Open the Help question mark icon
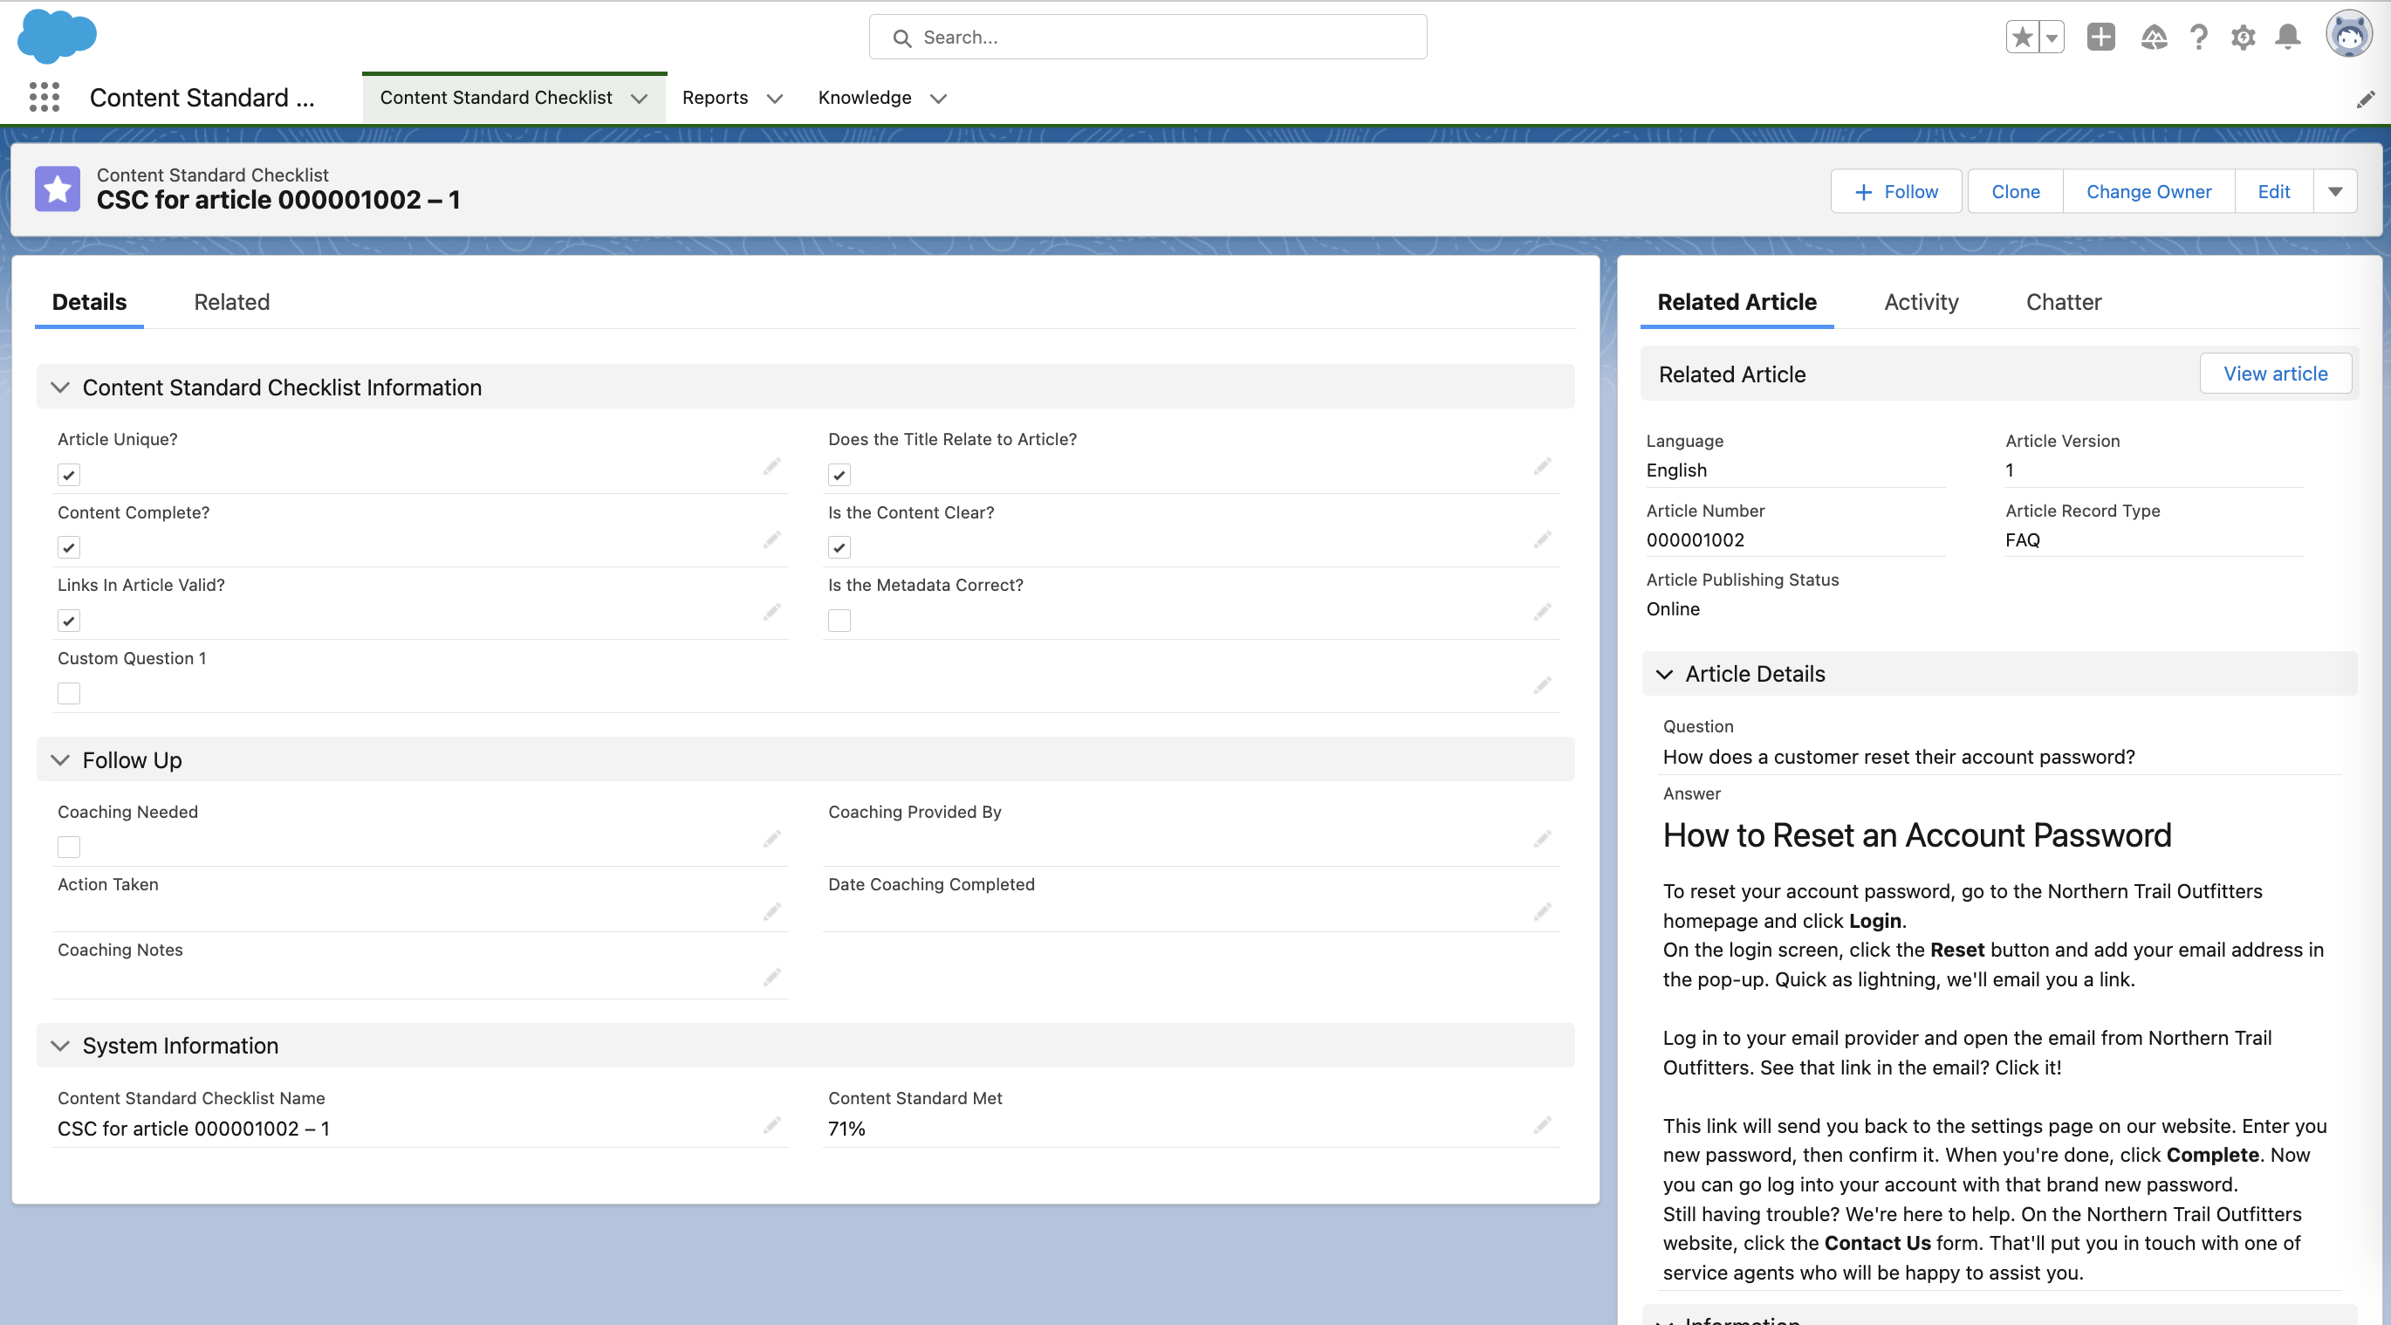2391x1325 pixels. coord(2198,38)
